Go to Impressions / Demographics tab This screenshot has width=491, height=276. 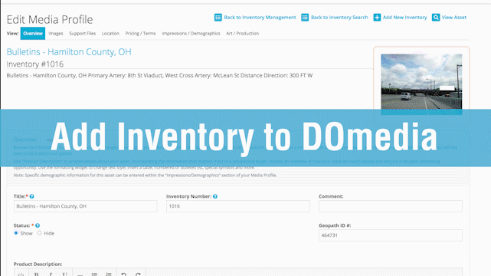(x=191, y=34)
